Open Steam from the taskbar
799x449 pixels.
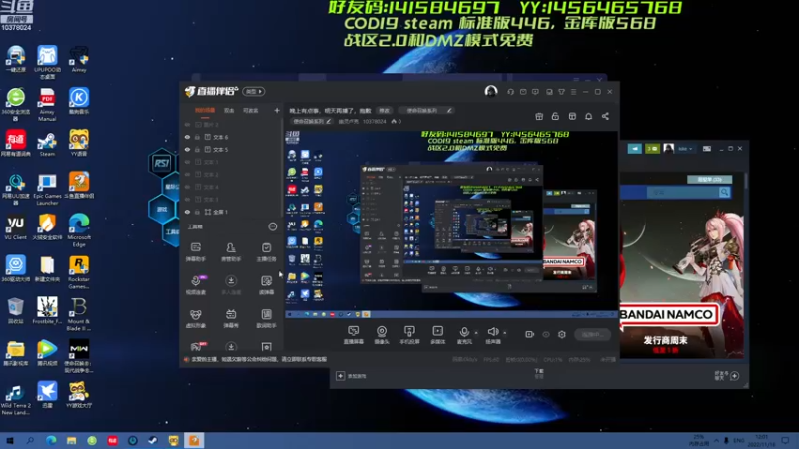pyautogui.click(x=153, y=440)
